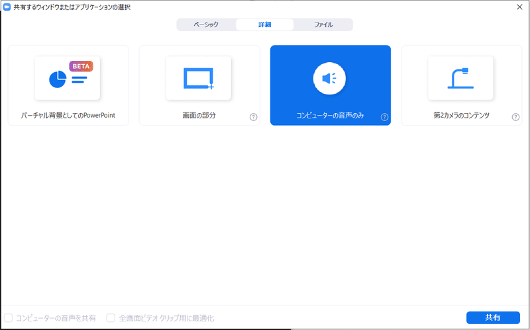Image resolution: width=530 pixels, height=330 pixels.
Task: Open help for コンピューターの音声のみ
Action: pyautogui.click(x=384, y=117)
